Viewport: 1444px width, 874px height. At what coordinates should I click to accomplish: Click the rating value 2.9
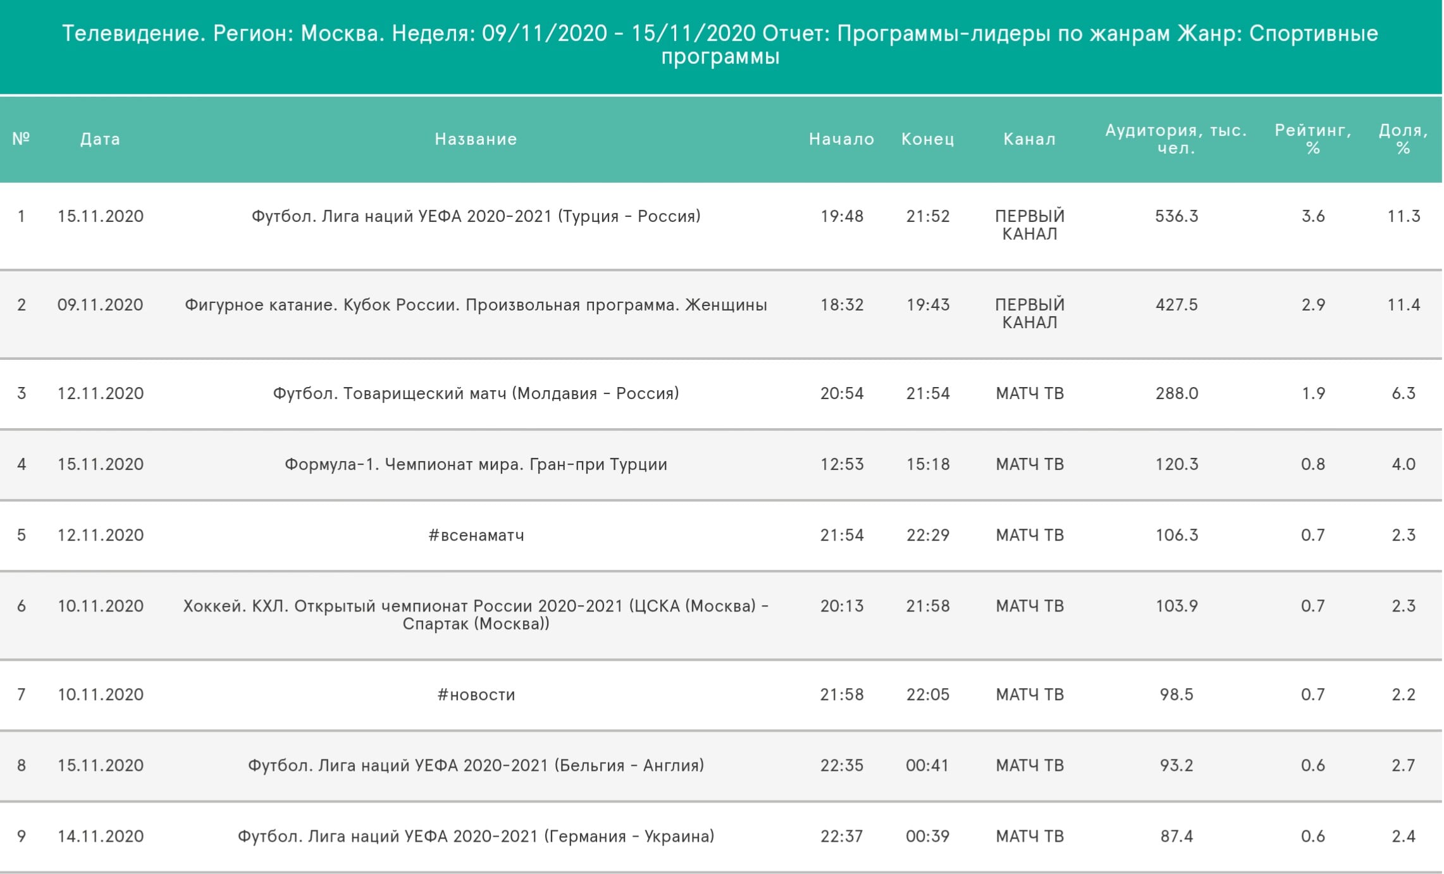[x=1313, y=305]
